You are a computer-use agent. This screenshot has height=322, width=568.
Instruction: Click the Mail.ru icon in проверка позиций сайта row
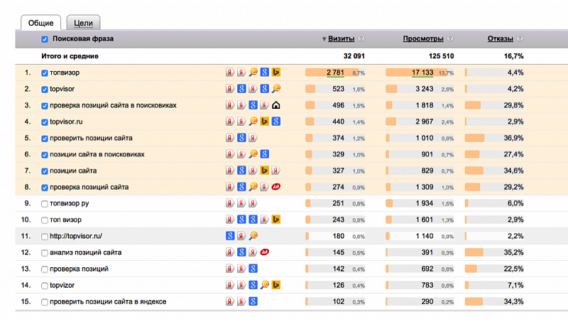(x=253, y=187)
